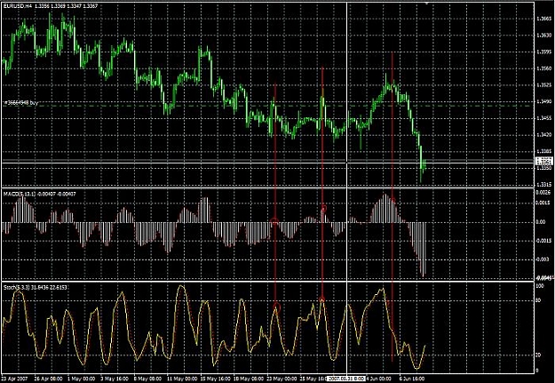This screenshot has height=383, width=555.
Task: Click the 23 May 00:00 time label
Action: (x=281, y=379)
